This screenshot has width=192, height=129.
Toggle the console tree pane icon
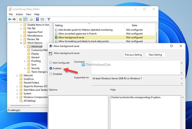pos(25,19)
